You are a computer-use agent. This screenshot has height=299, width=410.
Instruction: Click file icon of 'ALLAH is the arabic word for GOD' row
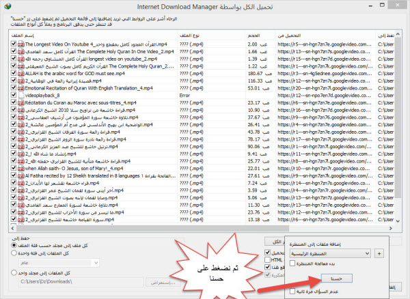21,73
